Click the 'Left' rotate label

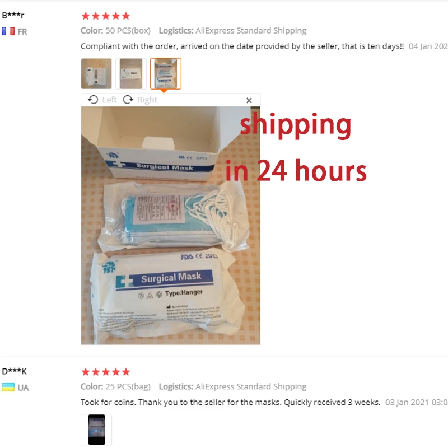[109, 100]
